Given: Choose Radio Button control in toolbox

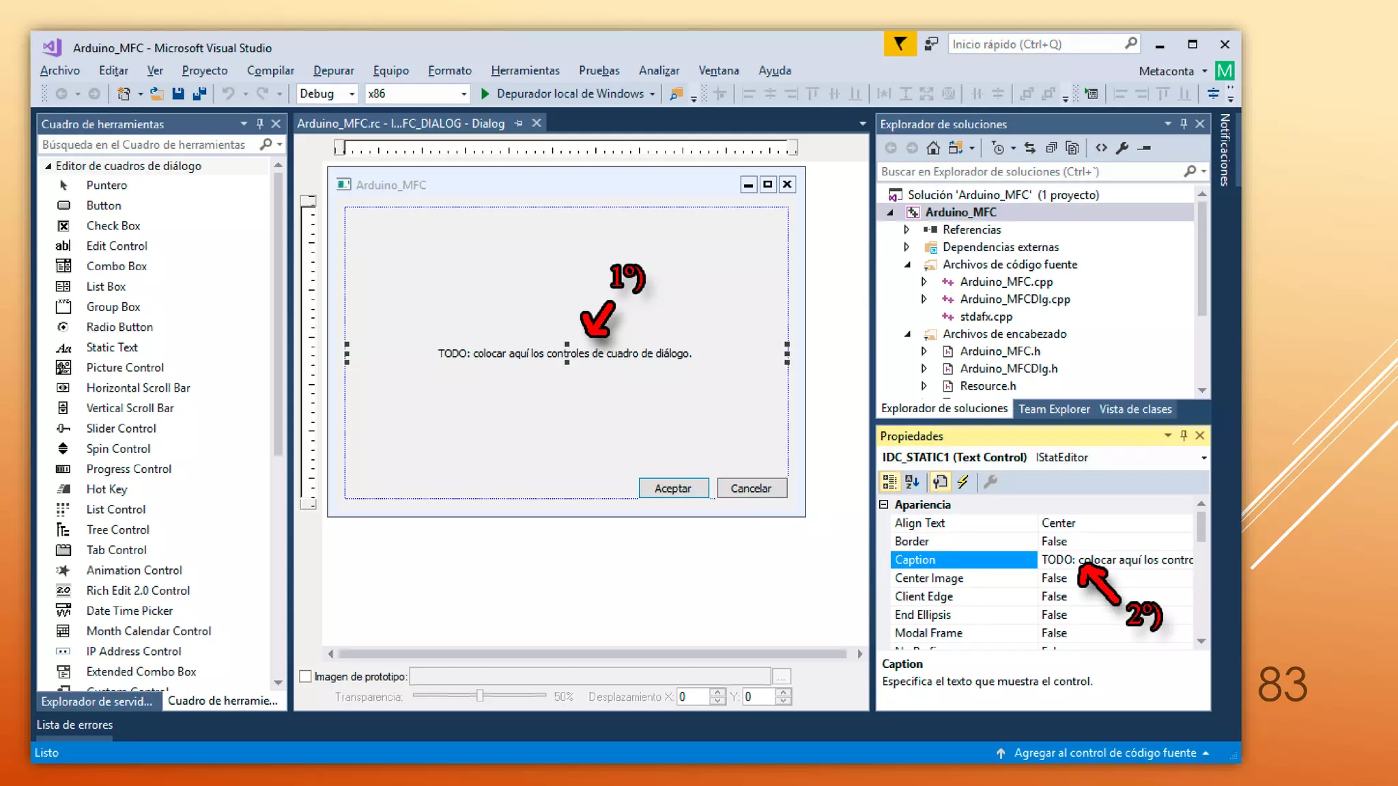Looking at the screenshot, I should [x=119, y=327].
